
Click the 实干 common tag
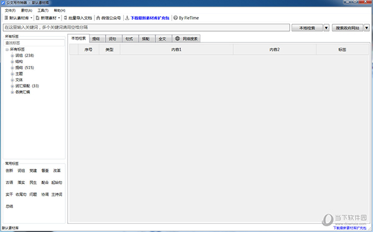tap(9, 195)
